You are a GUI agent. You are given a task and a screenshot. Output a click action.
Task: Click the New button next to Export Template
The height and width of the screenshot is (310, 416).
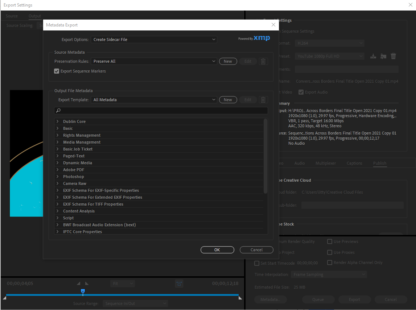[228, 100]
